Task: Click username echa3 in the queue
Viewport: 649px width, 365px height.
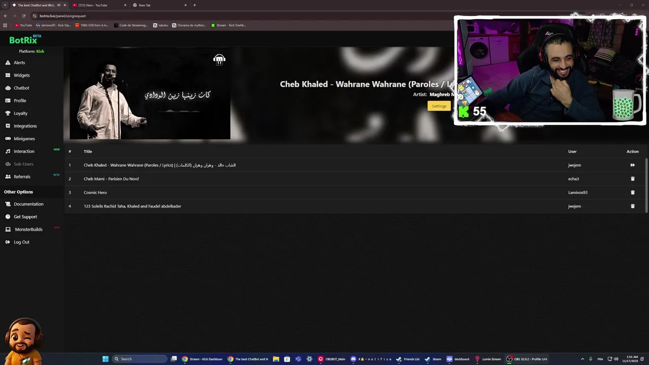Action: tap(573, 178)
